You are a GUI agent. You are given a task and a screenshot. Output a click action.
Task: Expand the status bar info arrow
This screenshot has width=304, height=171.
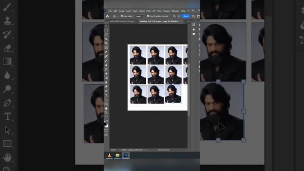pos(147,150)
